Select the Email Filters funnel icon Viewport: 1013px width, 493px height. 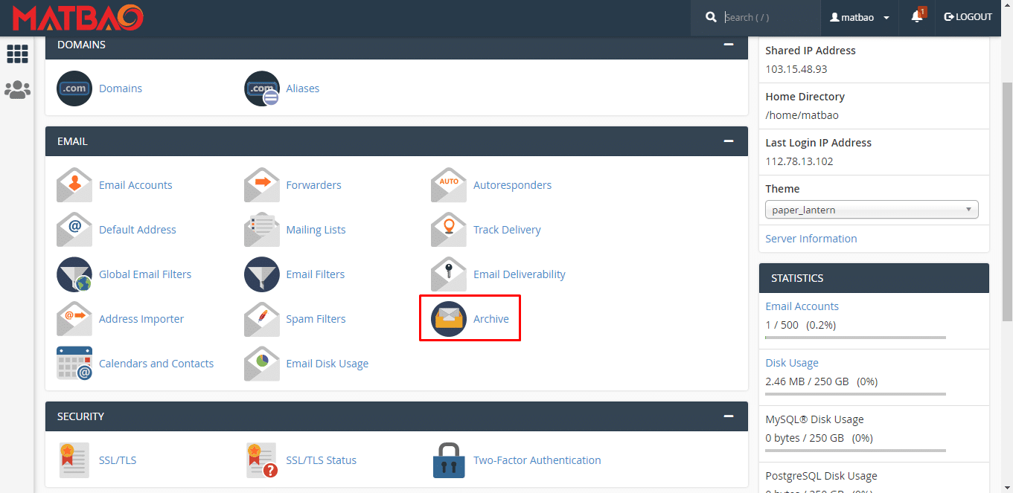(261, 274)
